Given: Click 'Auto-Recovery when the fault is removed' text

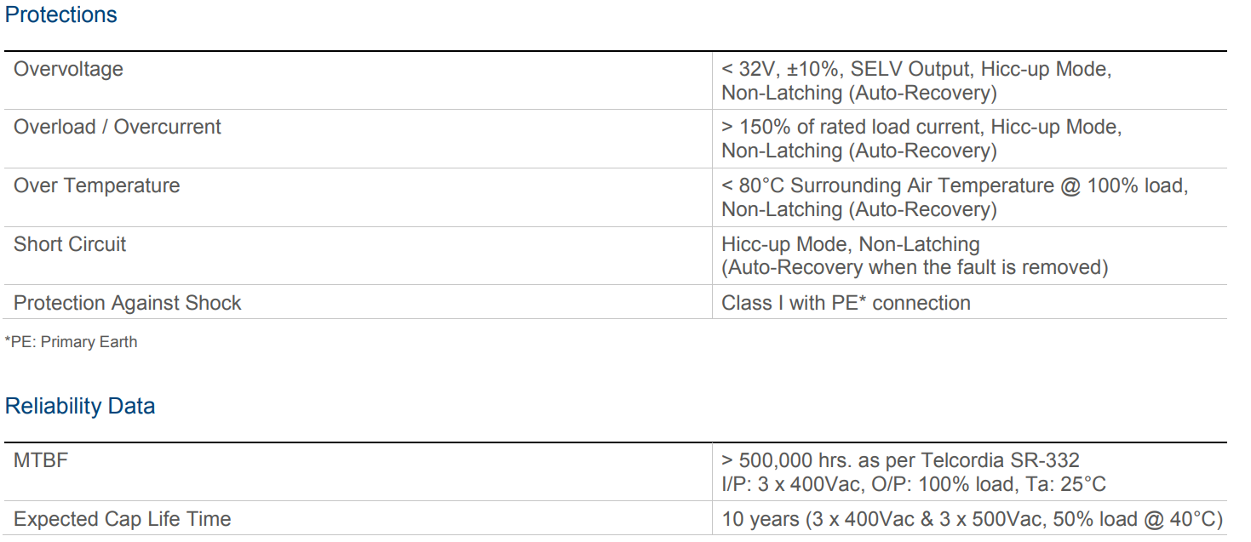Looking at the screenshot, I should pyautogui.click(x=915, y=268).
